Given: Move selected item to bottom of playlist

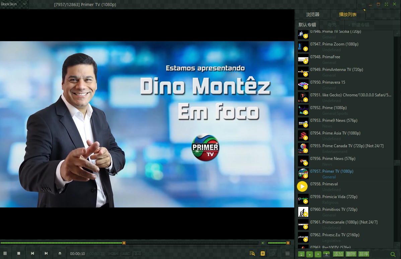Looking at the screenshot, I should pos(326,254).
